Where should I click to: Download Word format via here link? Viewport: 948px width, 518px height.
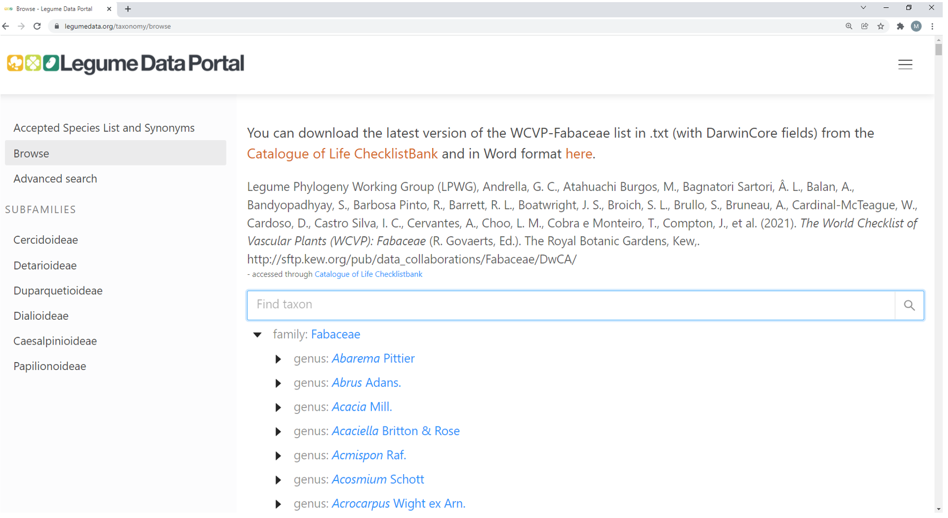pyautogui.click(x=578, y=154)
